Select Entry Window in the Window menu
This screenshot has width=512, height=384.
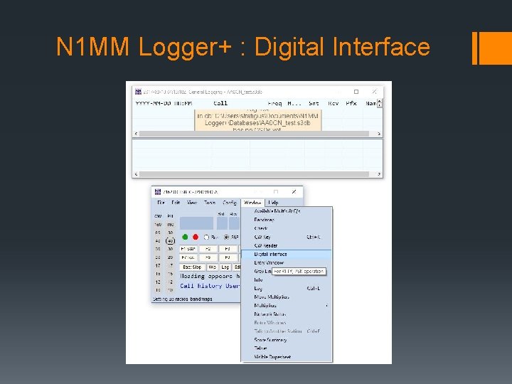pos(287,262)
